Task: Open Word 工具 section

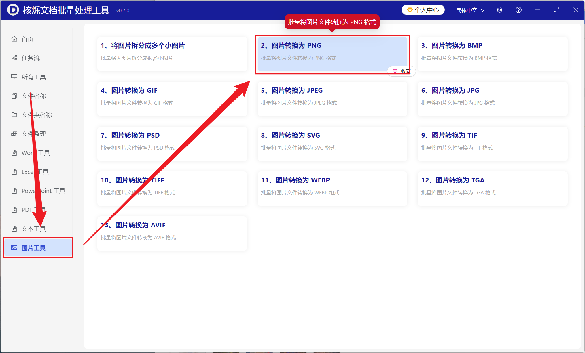Action: pos(38,153)
